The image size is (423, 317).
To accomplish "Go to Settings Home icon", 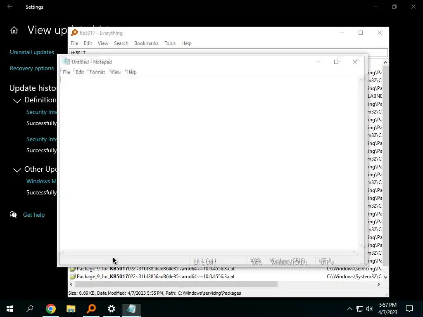I will coord(14,30).
